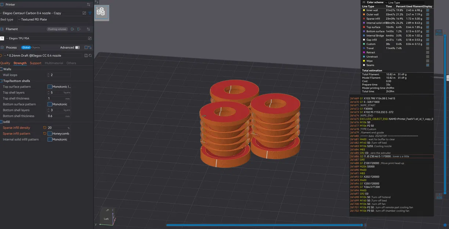Reset Sparse infill pattern to default
449x229 pixels.
pos(45,133)
